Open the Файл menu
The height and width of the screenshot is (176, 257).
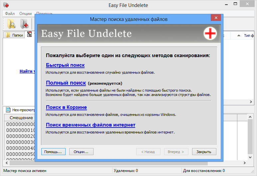tap(10, 14)
